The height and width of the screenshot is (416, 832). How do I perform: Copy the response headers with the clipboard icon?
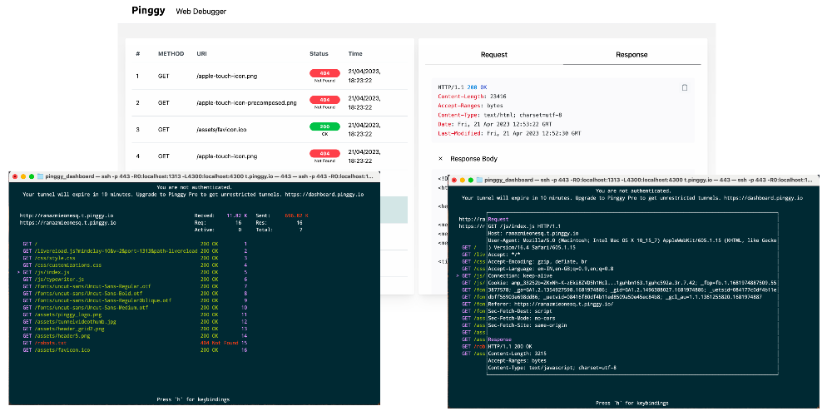[x=685, y=87]
